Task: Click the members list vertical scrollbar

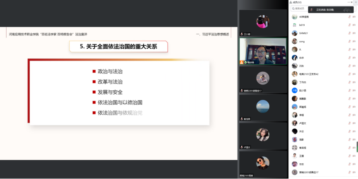Action: point(357,147)
